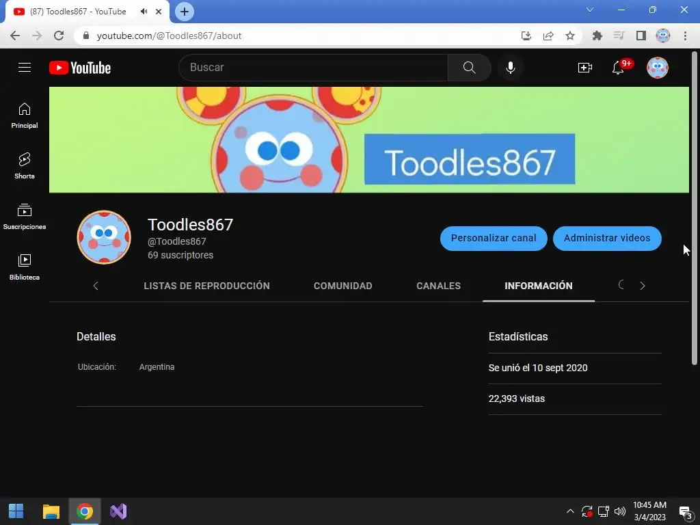Image resolution: width=700 pixels, height=525 pixels.
Task: Click the 22,393 vistas statistic
Action: pyautogui.click(x=517, y=399)
